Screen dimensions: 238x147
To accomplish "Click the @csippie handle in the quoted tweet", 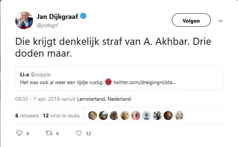I will 41,74.
